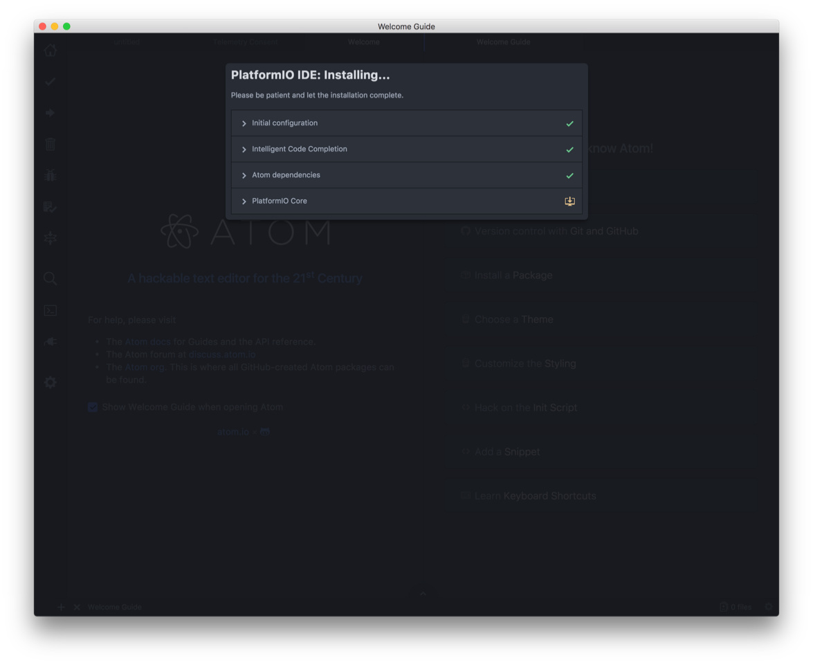
Task: Click the green check for Intelligent Code Completion
Action: [570, 149]
